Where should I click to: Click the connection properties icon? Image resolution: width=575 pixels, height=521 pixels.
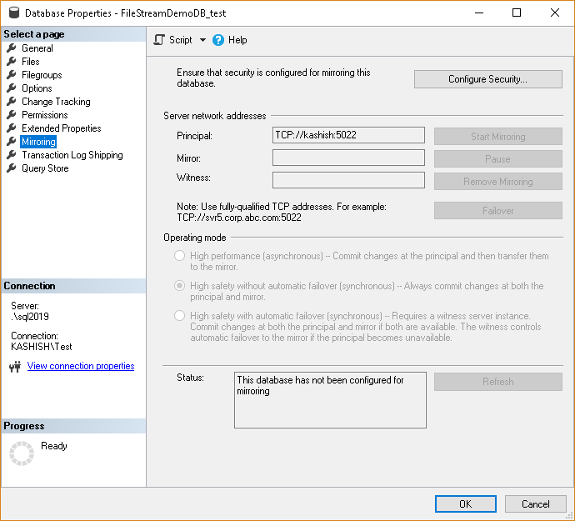(x=14, y=366)
